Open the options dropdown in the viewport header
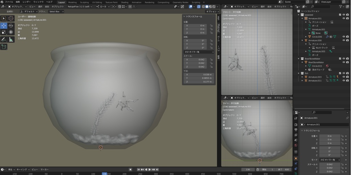Viewport: 351px width, 175px height. coord(212,11)
